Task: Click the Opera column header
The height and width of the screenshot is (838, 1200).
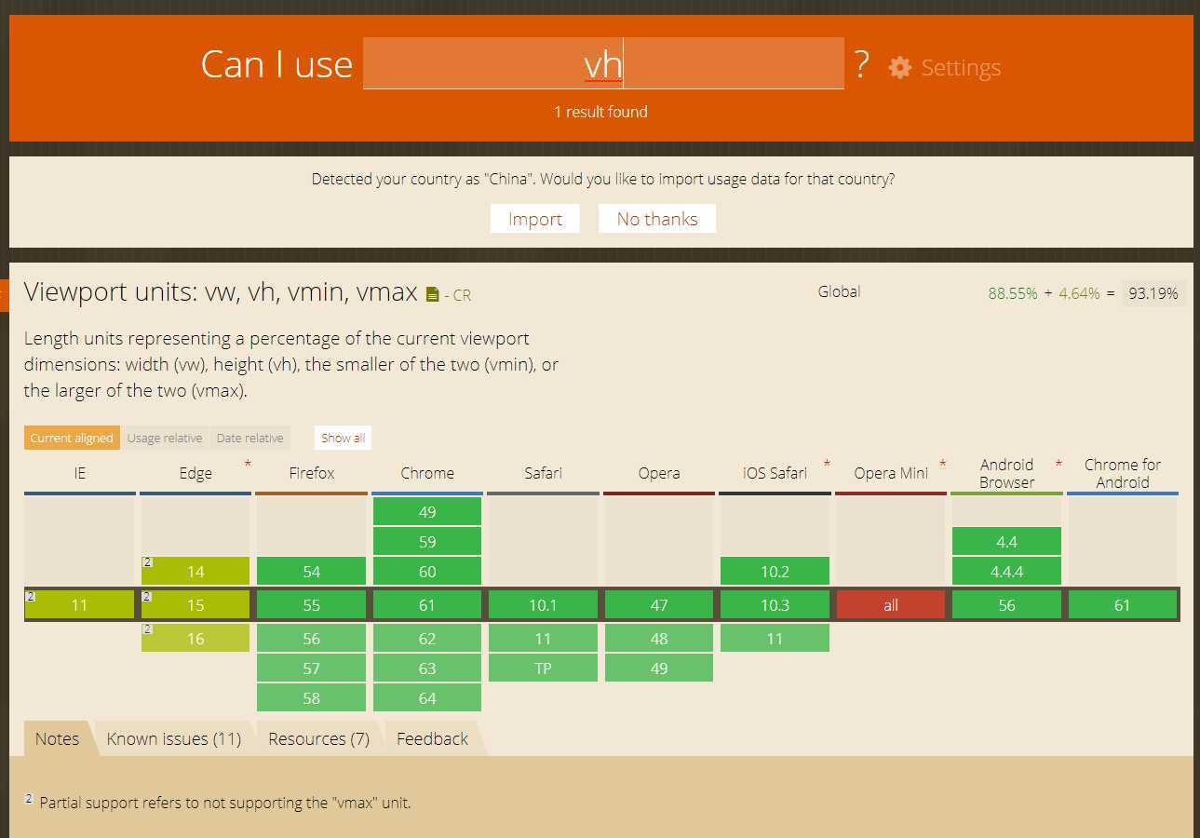Action: pos(659,473)
